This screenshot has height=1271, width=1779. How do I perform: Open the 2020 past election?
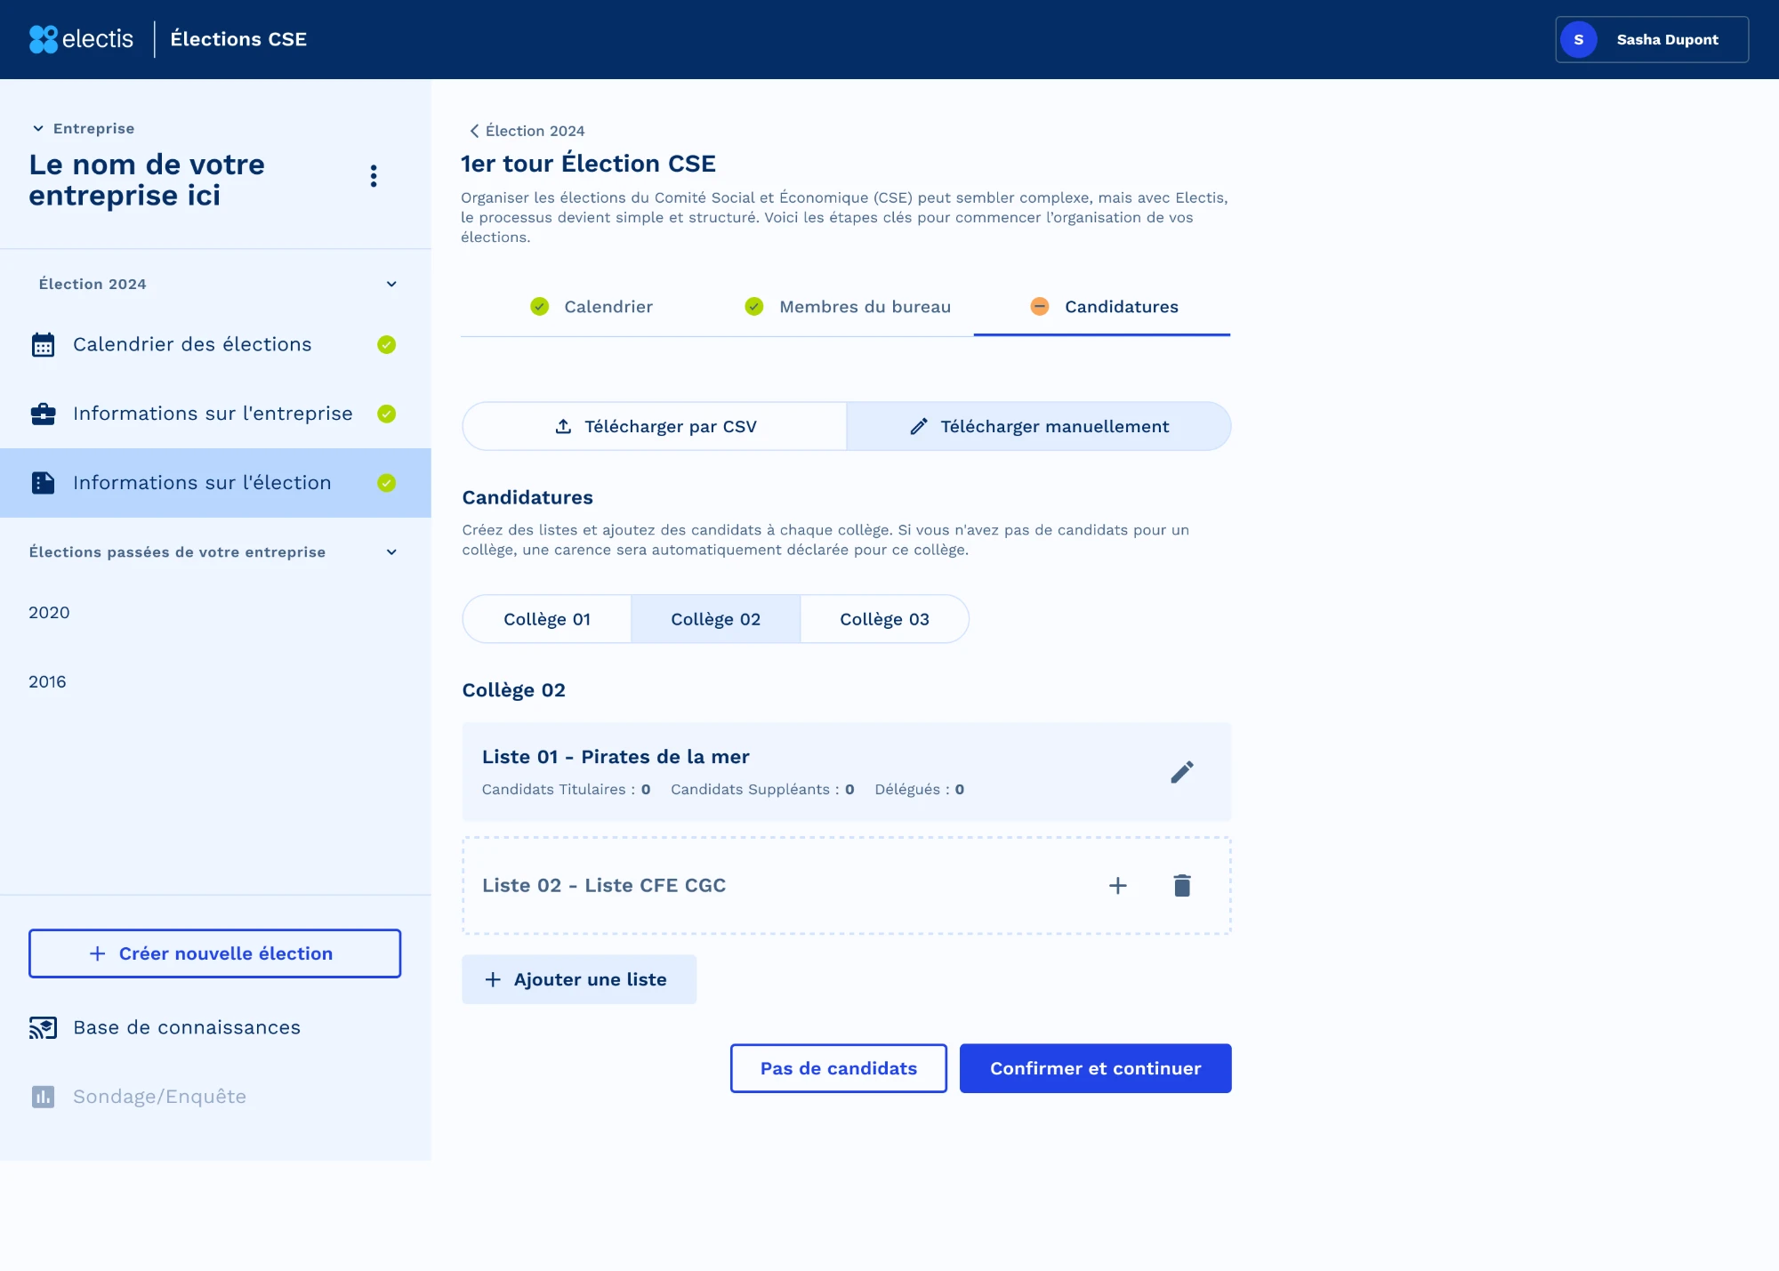49,613
